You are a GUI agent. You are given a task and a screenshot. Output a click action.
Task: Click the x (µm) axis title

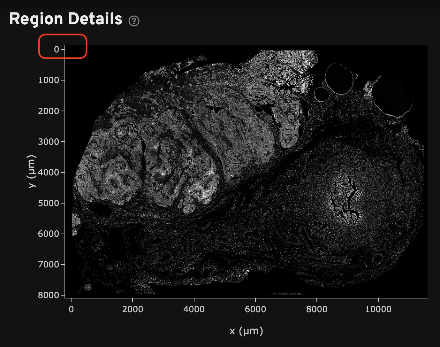click(246, 331)
